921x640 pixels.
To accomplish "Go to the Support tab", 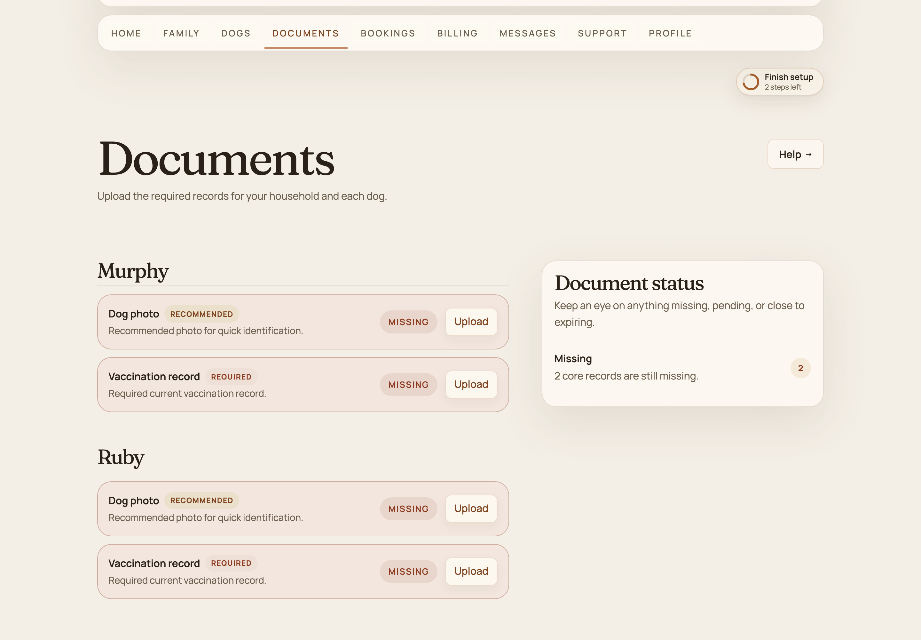I will tap(602, 33).
